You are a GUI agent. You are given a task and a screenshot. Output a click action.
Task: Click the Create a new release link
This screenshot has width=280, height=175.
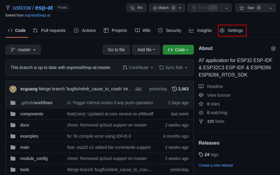pyautogui.click(x=216, y=165)
